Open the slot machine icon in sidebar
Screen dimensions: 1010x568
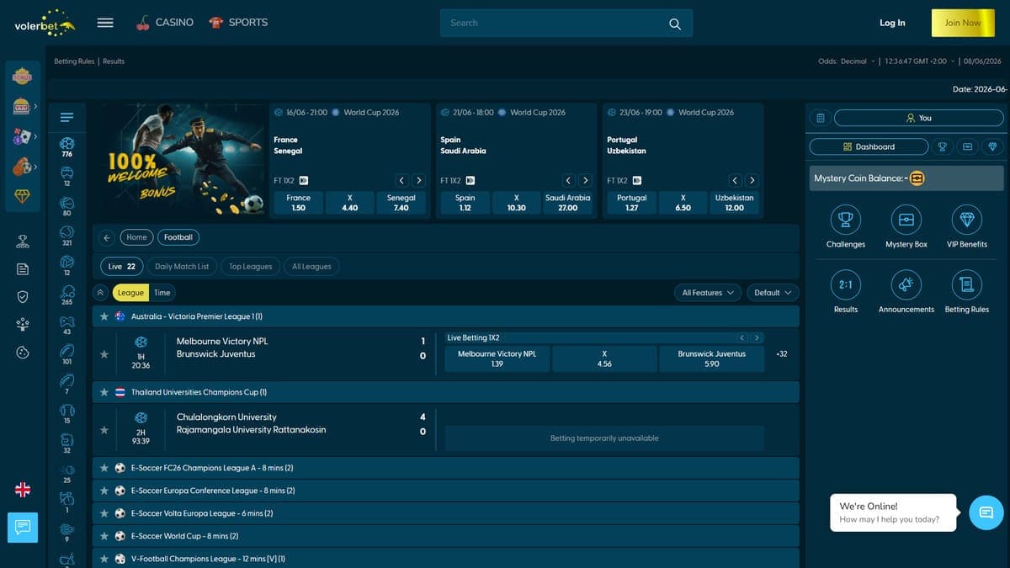22,106
